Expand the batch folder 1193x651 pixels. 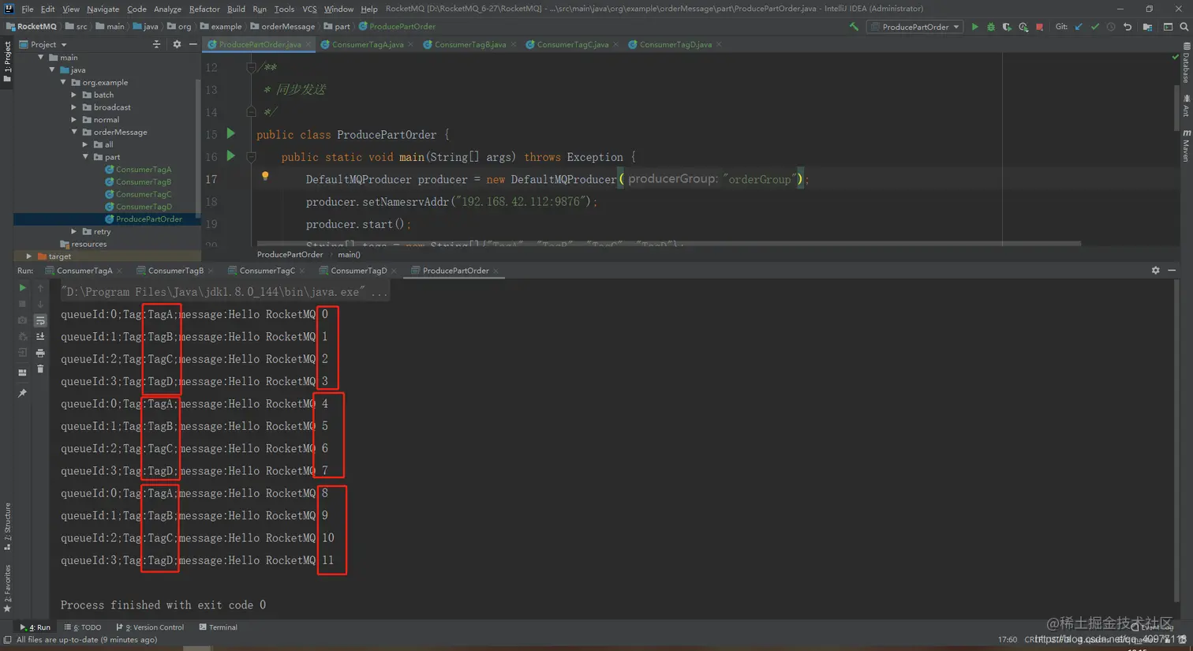(x=75, y=95)
